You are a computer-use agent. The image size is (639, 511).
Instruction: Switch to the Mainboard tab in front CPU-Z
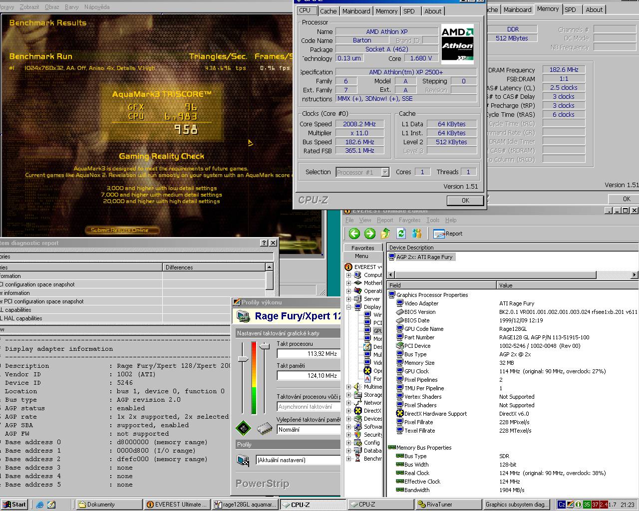coord(356,11)
